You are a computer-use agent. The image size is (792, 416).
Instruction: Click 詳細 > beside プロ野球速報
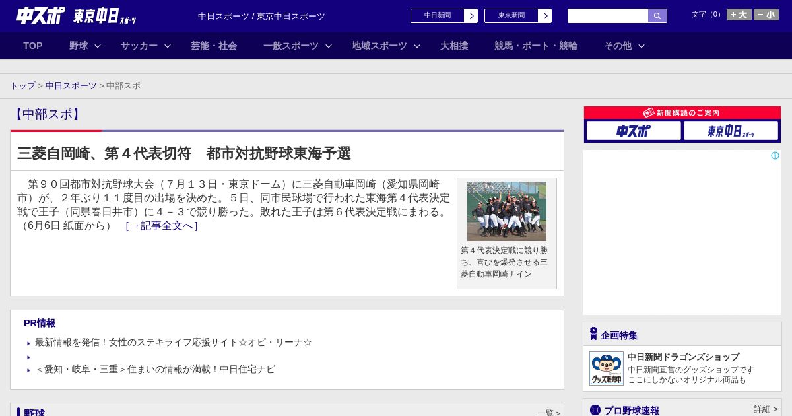[x=766, y=409]
